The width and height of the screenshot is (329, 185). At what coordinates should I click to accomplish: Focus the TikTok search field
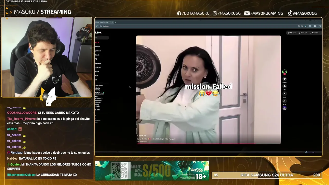(x=102, y=38)
